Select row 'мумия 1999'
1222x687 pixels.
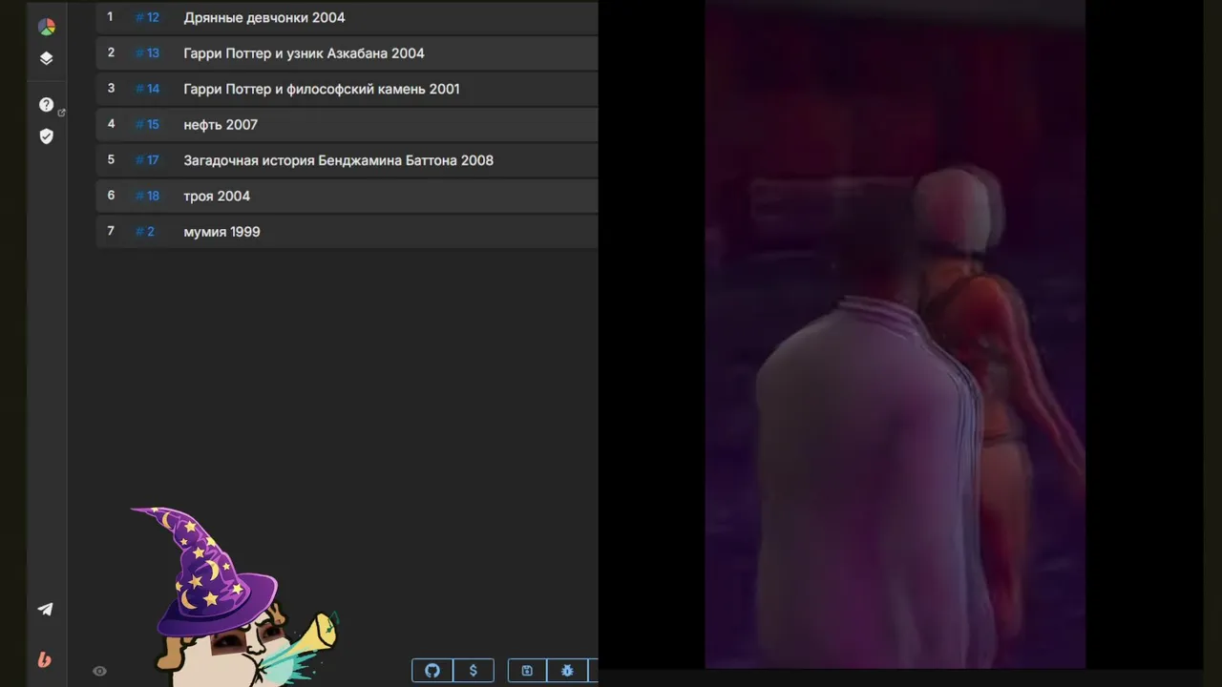click(x=347, y=232)
